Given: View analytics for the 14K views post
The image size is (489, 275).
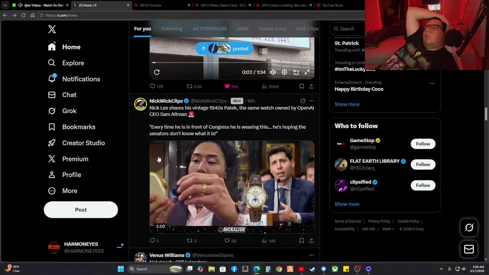Looking at the screenshot, I should point(269,241).
